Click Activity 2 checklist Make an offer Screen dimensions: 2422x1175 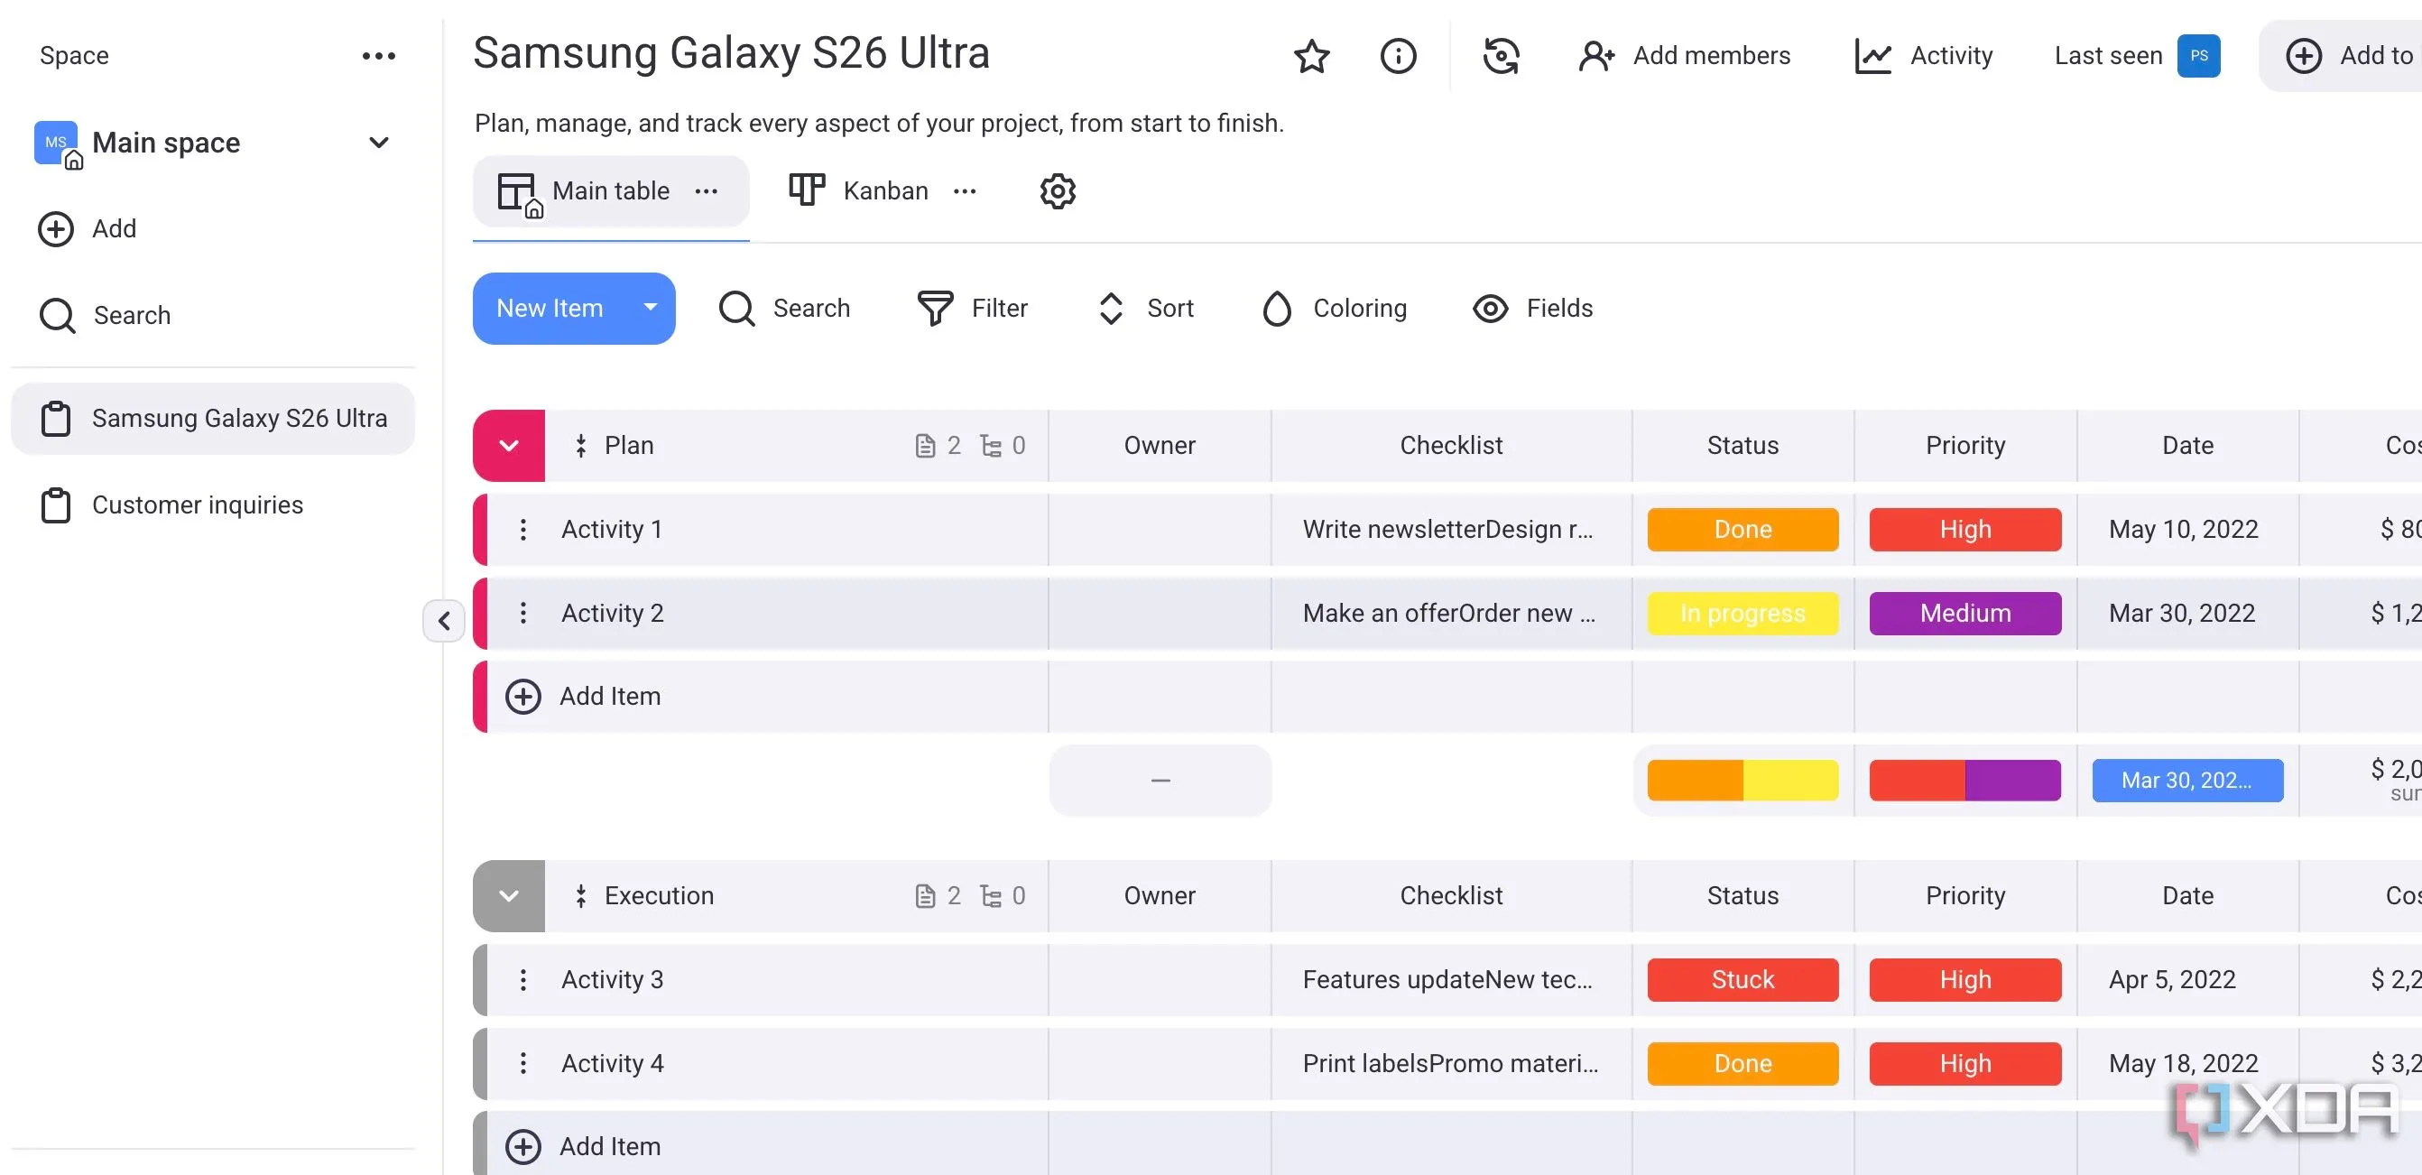(x=1451, y=614)
